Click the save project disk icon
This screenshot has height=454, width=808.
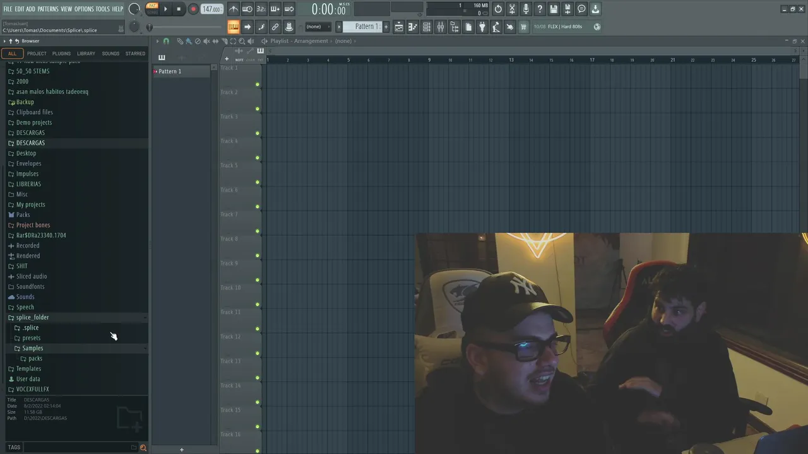(x=554, y=9)
